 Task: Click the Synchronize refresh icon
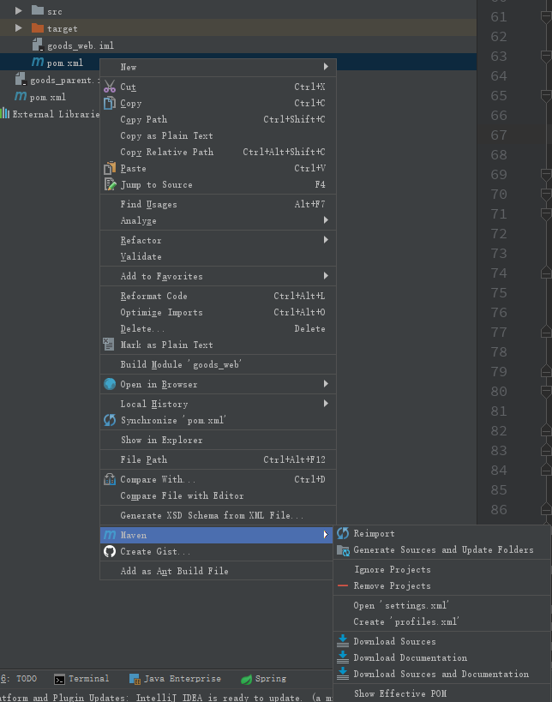tap(110, 420)
